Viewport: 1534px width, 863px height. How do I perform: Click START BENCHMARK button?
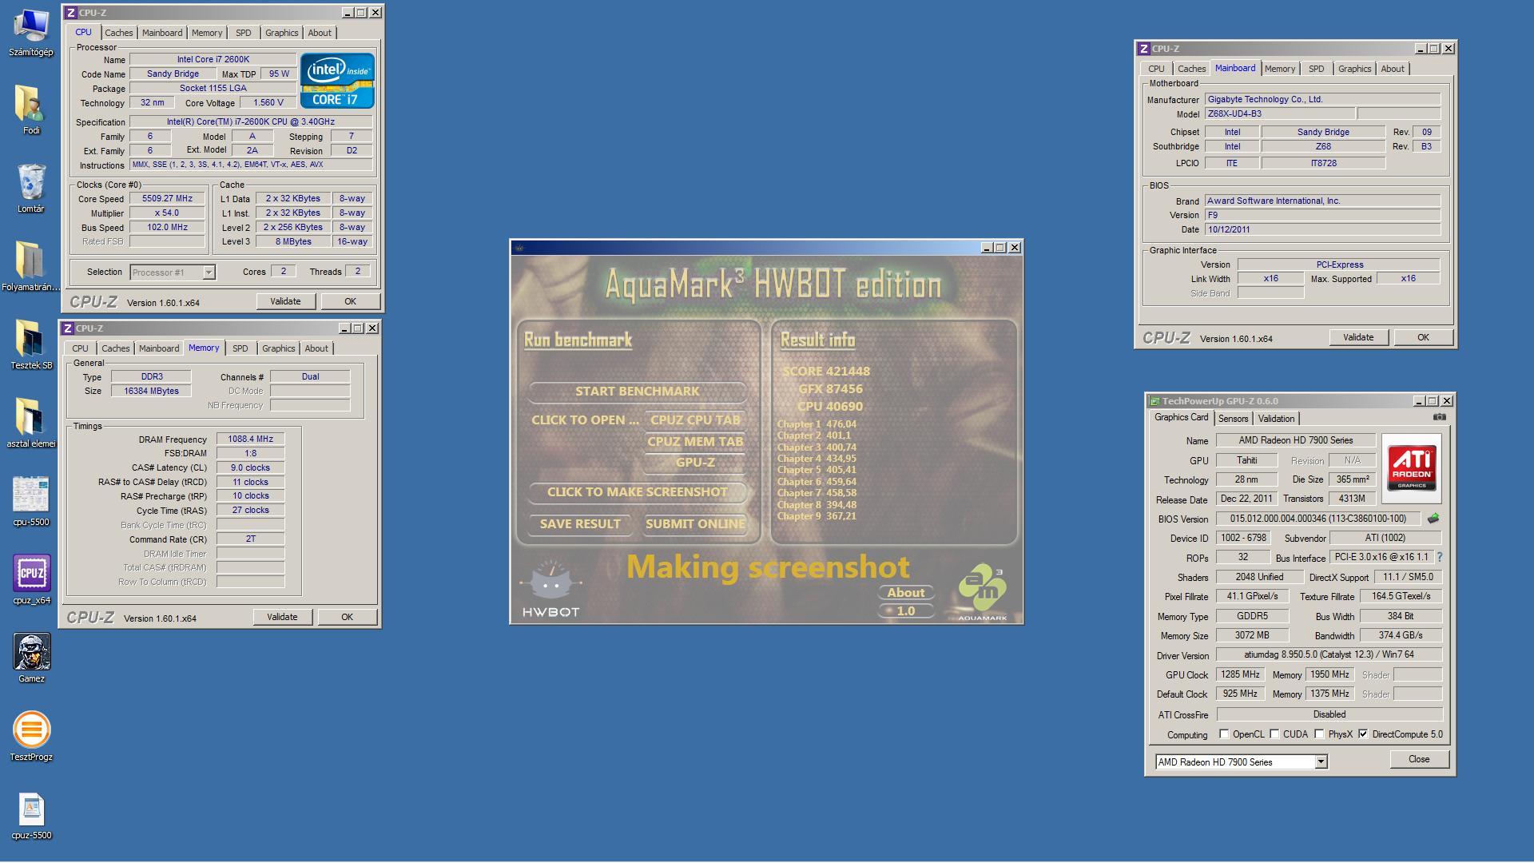(x=637, y=392)
